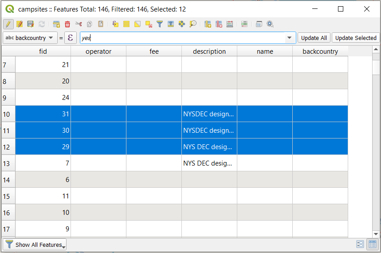Paste features from the clipboard
The height and width of the screenshot is (253, 381).
pyautogui.click(x=101, y=24)
